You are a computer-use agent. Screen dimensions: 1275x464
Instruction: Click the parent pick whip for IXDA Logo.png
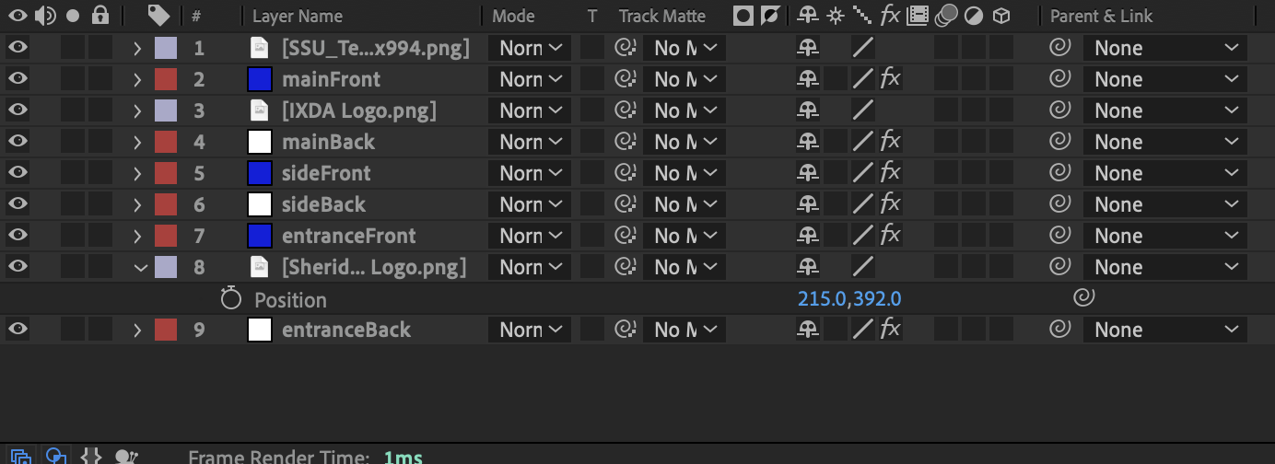[1059, 110]
